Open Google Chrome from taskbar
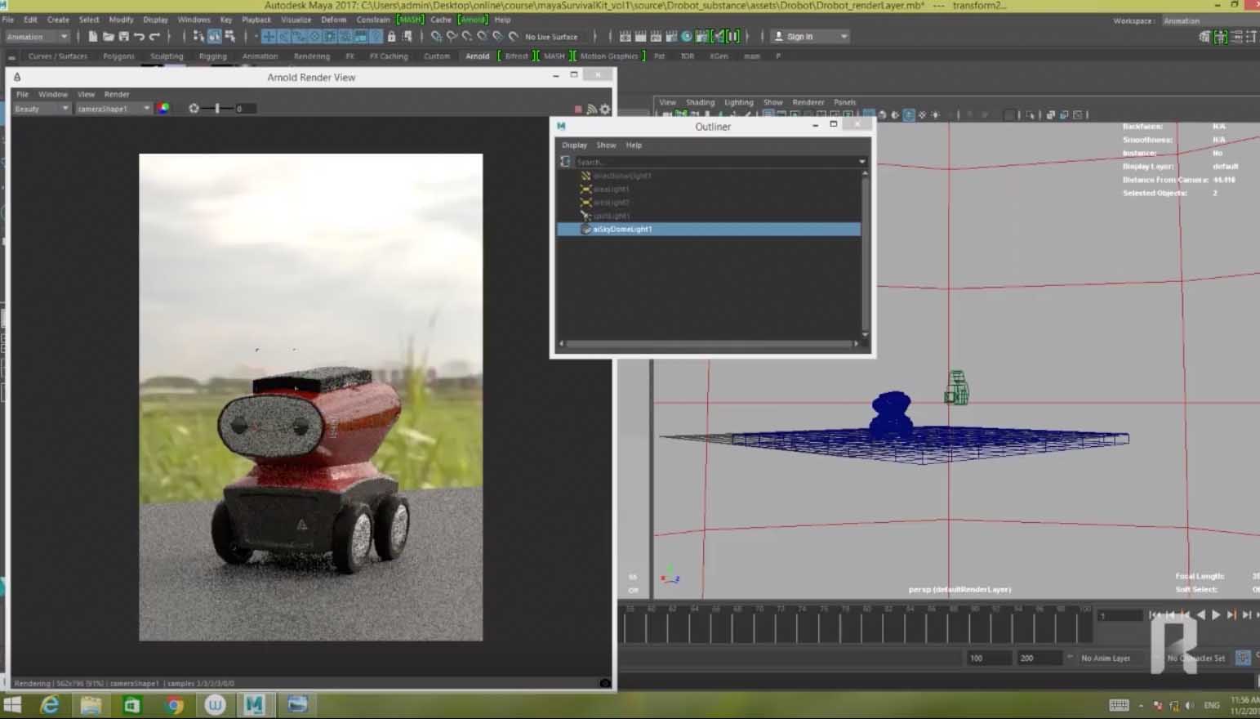This screenshot has width=1260, height=719. point(173,704)
